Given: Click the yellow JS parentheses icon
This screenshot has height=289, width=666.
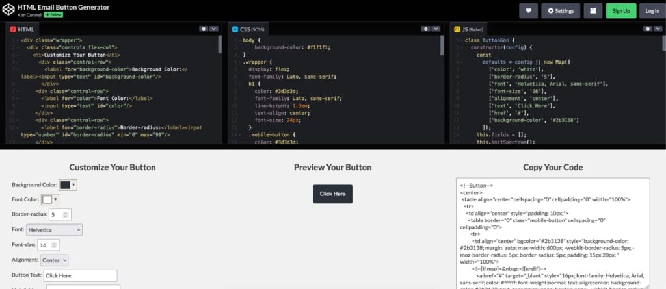Looking at the screenshot, I should (457, 29).
